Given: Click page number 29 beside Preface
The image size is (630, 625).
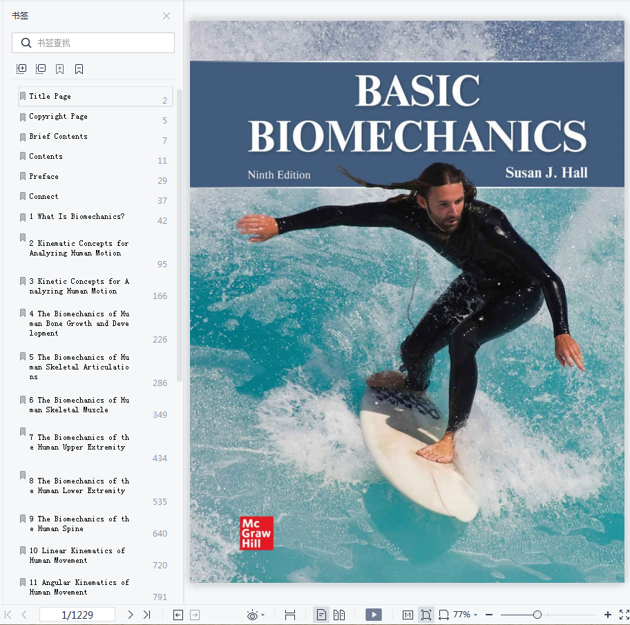Looking at the screenshot, I should 162,181.
